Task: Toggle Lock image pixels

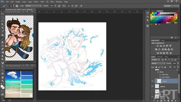Action: 159,67
